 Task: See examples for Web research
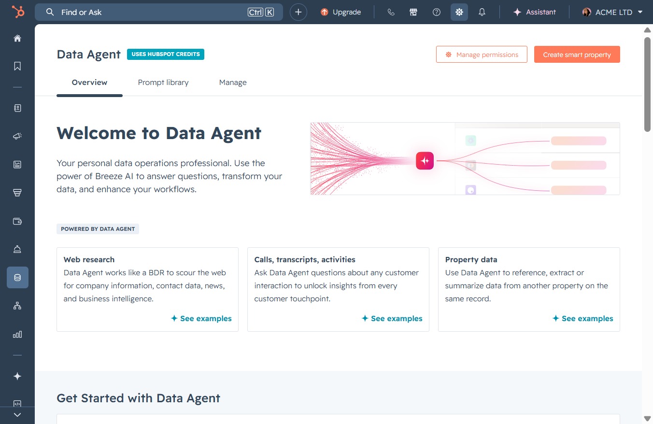pyautogui.click(x=201, y=319)
